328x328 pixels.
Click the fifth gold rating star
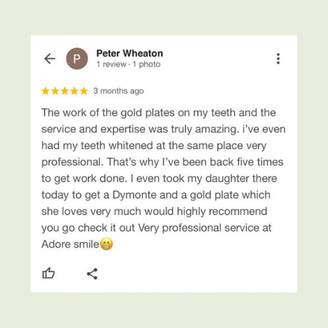click(x=84, y=91)
